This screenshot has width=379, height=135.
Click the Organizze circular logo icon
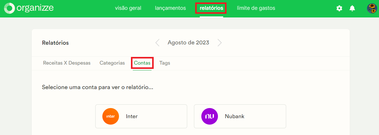tap(9, 8)
